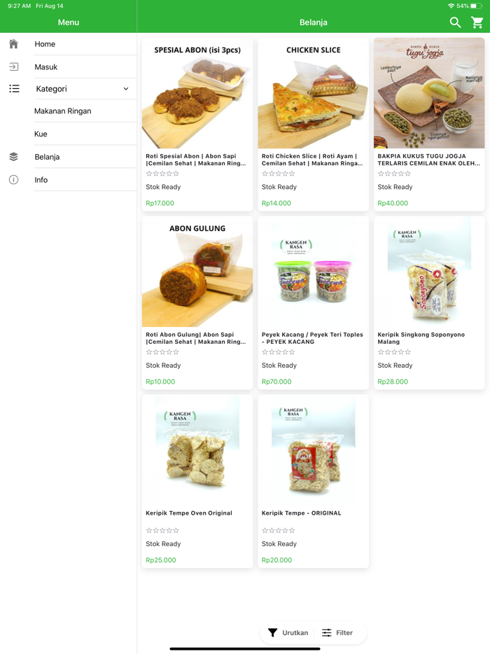
Task: View Peyek Kacang product image
Action: click(x=313, y=273)
